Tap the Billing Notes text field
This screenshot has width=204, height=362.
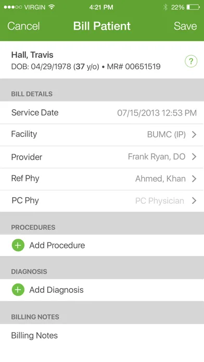(x=102, y=335)
